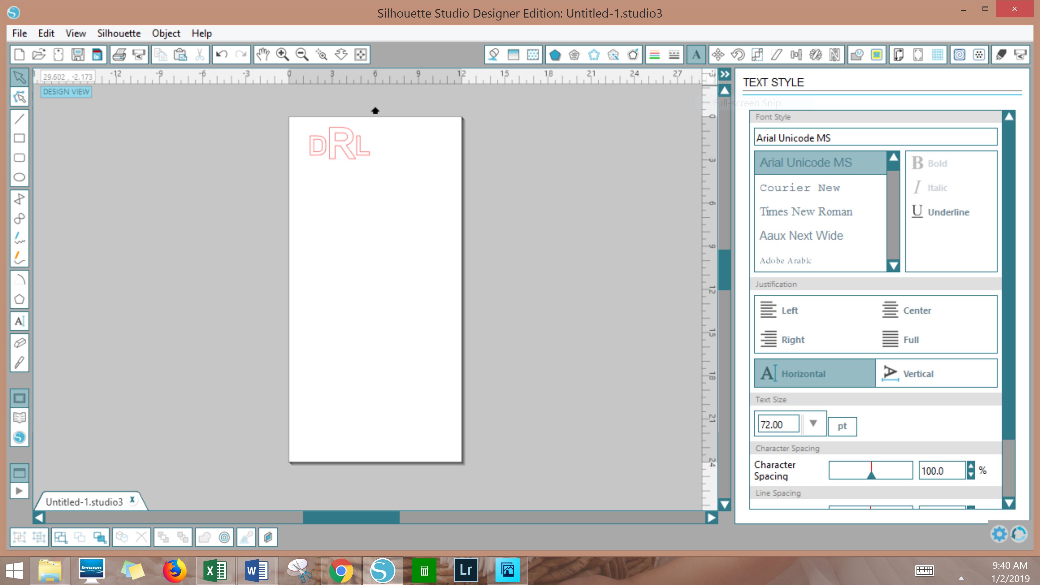The height and width of the screenshot is (585, 1040).
Task: Click Text Style panel scroll down arrow
Action: tap(1009, 503)
